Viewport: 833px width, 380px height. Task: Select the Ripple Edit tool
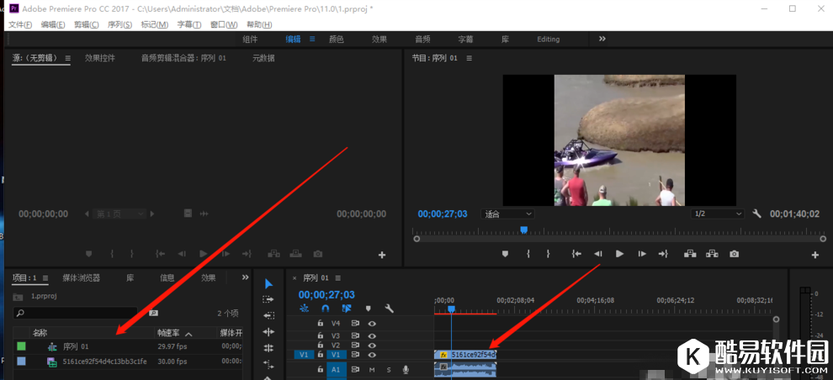pos(268,316)
